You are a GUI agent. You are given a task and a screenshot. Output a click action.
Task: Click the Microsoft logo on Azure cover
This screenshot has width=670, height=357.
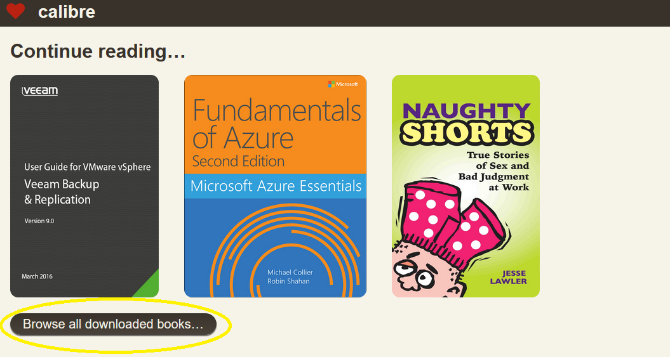click(x=343, y=84)
